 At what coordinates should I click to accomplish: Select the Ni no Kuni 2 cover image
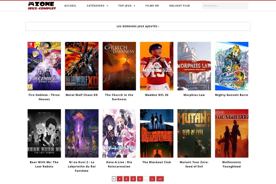(82, 133)
